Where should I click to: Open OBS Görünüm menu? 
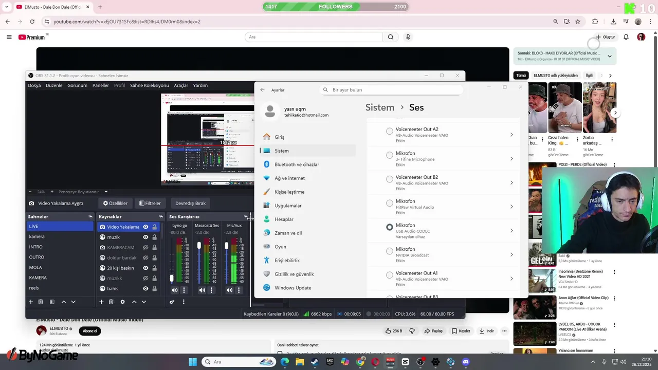point(77,85)
